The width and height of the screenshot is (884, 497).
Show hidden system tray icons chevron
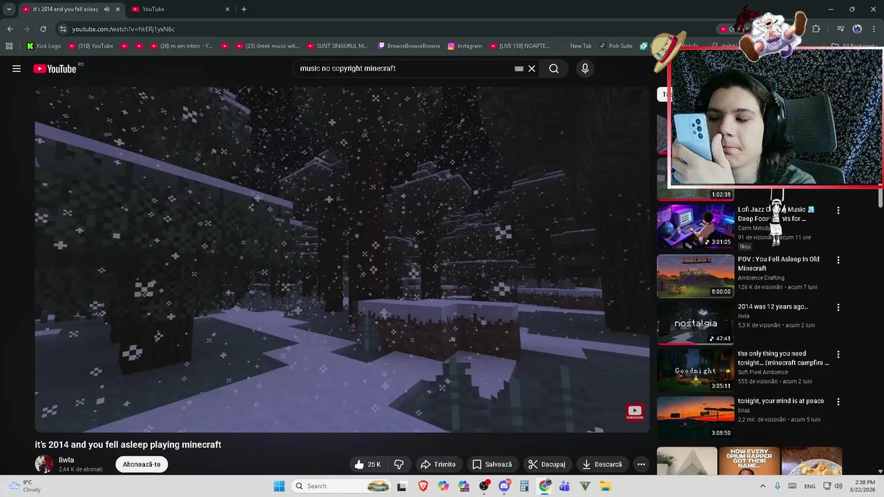(762, 486)
